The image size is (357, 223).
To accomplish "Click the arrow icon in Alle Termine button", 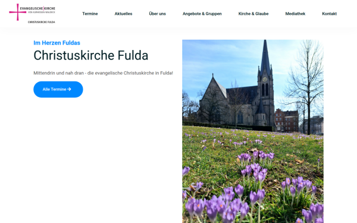I will coord(69,89).
